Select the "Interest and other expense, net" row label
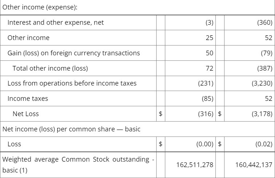This screenshot has width=275, height=178. pyautogui.click(x=56, y=23)
